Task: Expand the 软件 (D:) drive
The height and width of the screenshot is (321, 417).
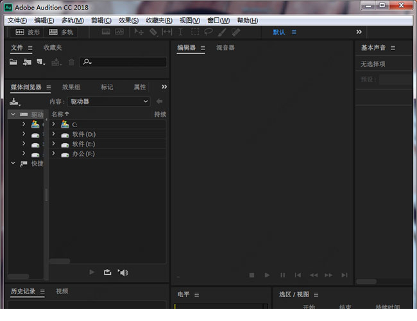Action: [54, 134]
